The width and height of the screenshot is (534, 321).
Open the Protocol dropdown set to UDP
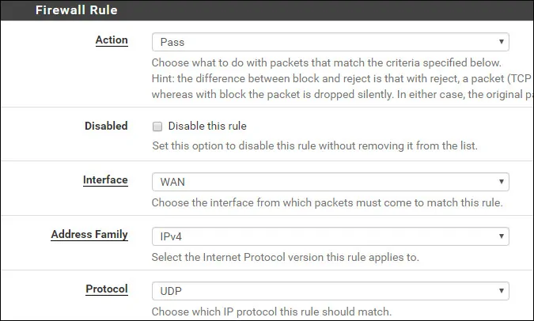click(329, 291)
